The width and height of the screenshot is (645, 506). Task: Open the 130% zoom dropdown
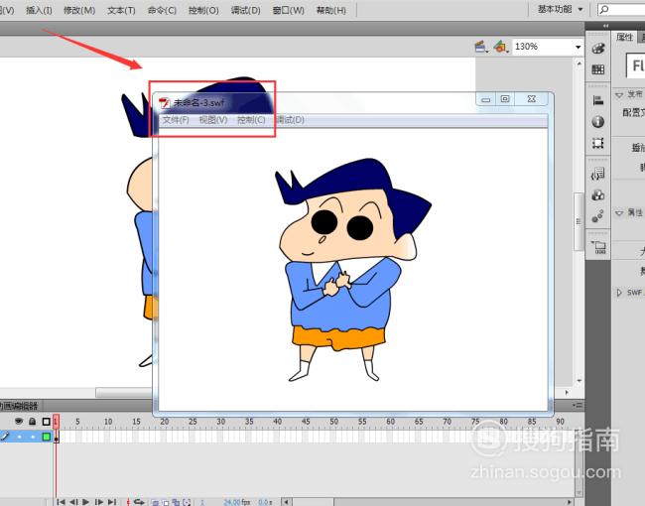pos(578,47)
